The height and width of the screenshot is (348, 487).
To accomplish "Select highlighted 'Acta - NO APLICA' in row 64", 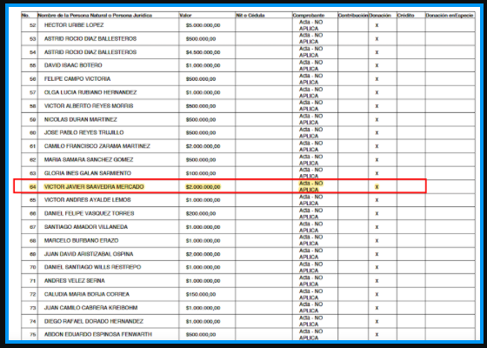I will [311, 187].
